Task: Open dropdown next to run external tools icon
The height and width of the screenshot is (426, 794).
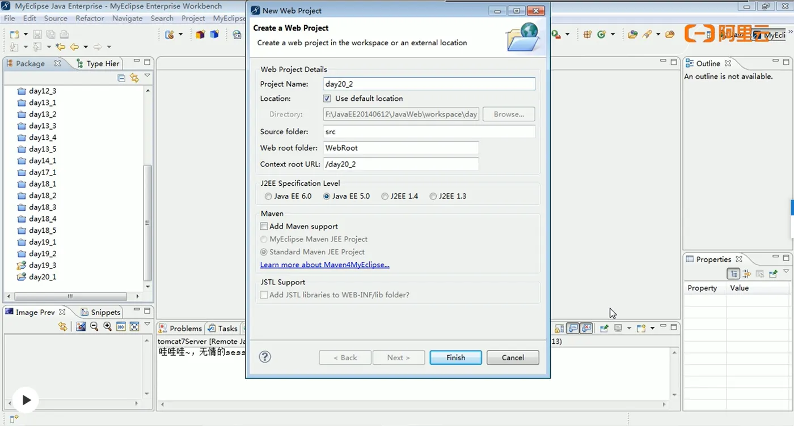Action: coord(567,35)
